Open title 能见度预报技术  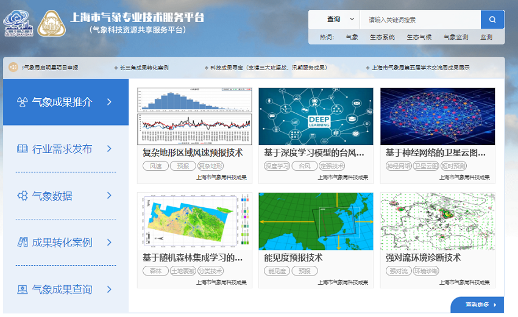(x=293, y=258)
